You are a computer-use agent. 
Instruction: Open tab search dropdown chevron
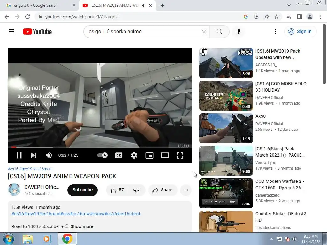(289, 5)
